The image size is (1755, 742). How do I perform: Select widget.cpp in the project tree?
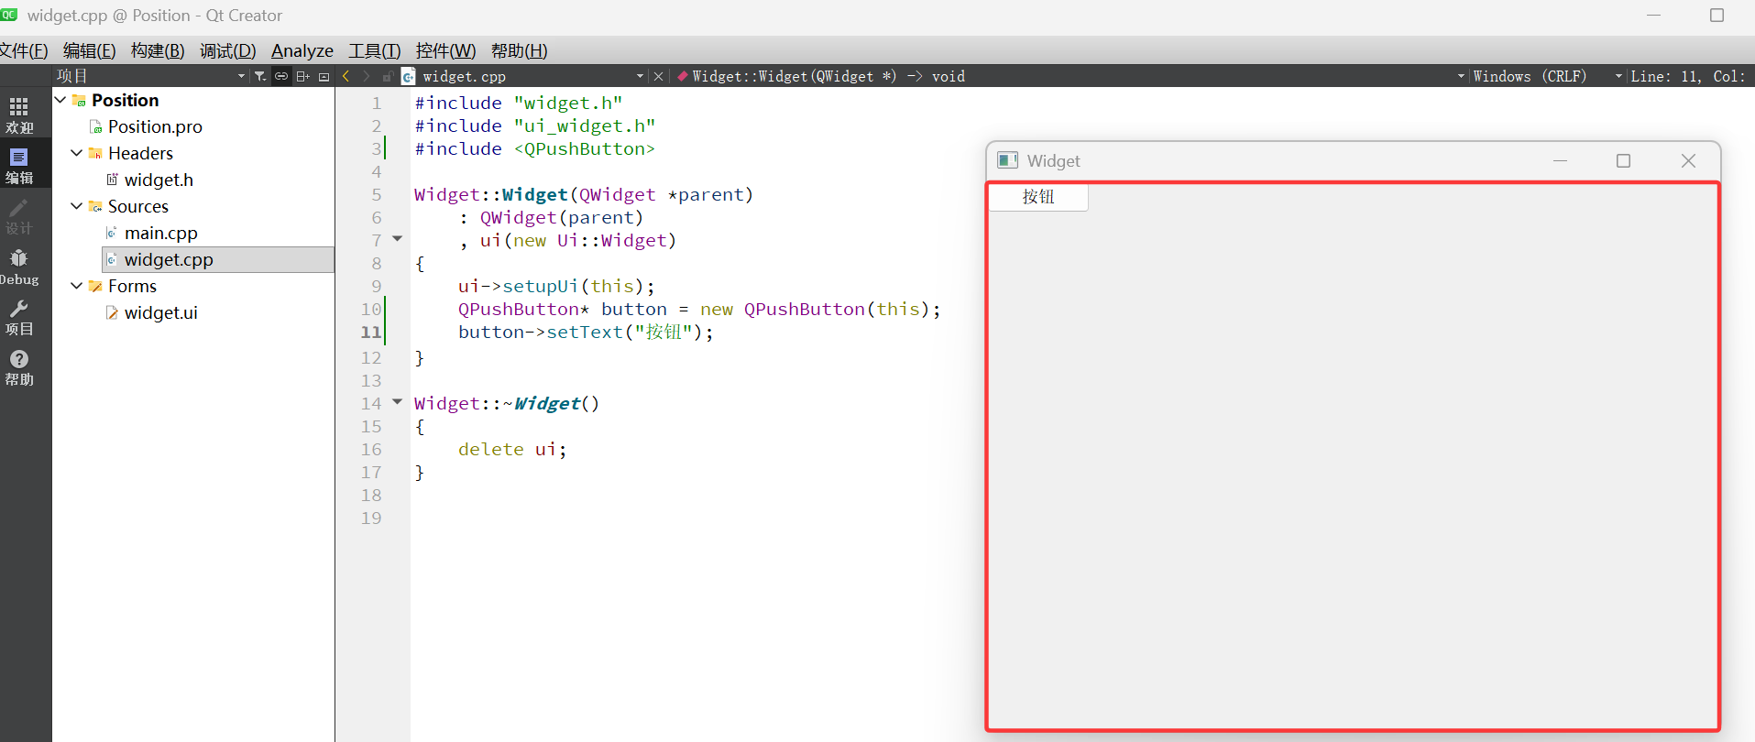pos(169,259)
